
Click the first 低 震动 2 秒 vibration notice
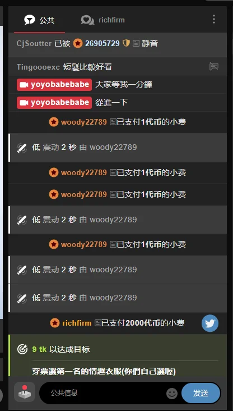pyautogui.click(x=118, y=147)
